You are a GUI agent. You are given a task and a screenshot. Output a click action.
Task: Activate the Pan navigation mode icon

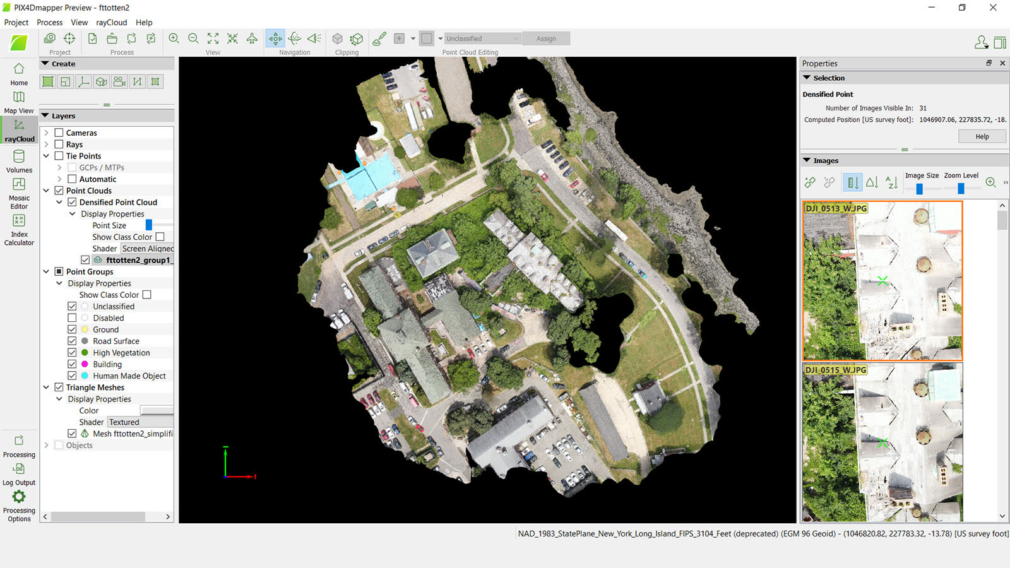pyautogui.click(x=276, y=38)
